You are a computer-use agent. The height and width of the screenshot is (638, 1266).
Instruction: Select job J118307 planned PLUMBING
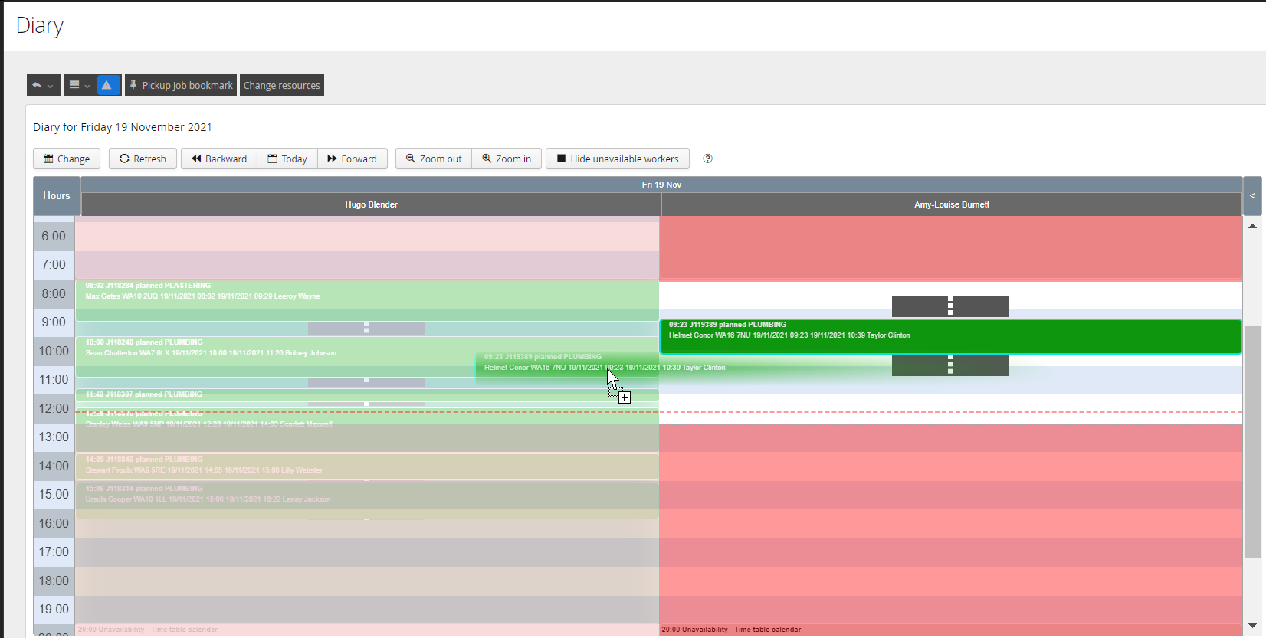coord(367,394)
